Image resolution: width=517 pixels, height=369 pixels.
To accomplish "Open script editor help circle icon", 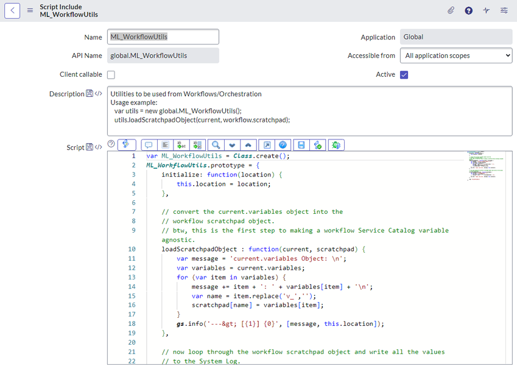I will tap(111, 144).
